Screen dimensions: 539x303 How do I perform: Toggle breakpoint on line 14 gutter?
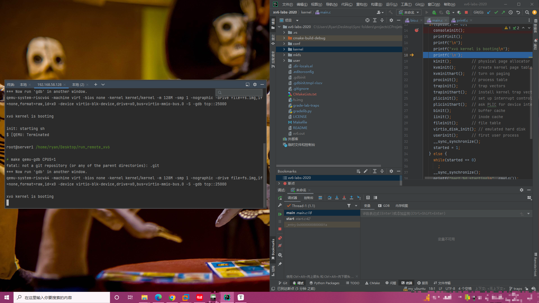(x=417, y=30)
